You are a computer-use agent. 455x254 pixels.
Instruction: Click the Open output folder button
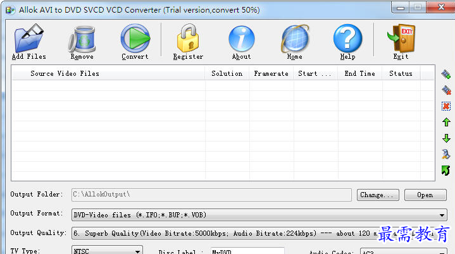click(425, 195)
